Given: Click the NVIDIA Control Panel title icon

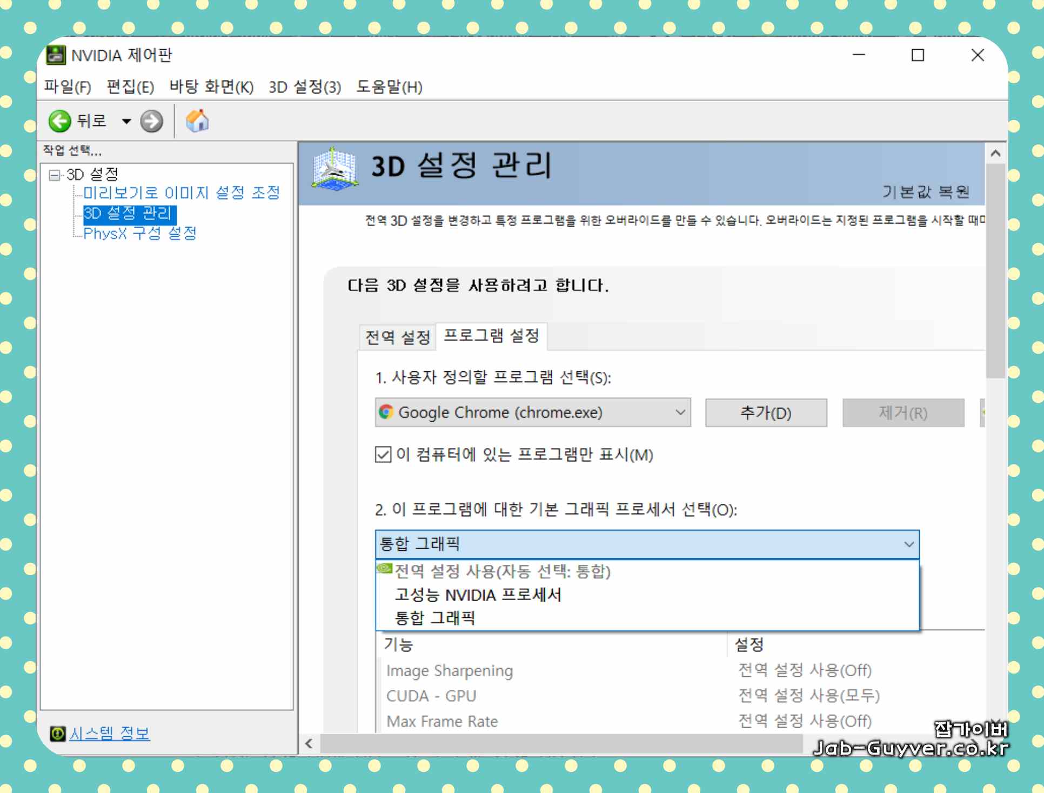Looking at the screenshot, I should (56, 55).
